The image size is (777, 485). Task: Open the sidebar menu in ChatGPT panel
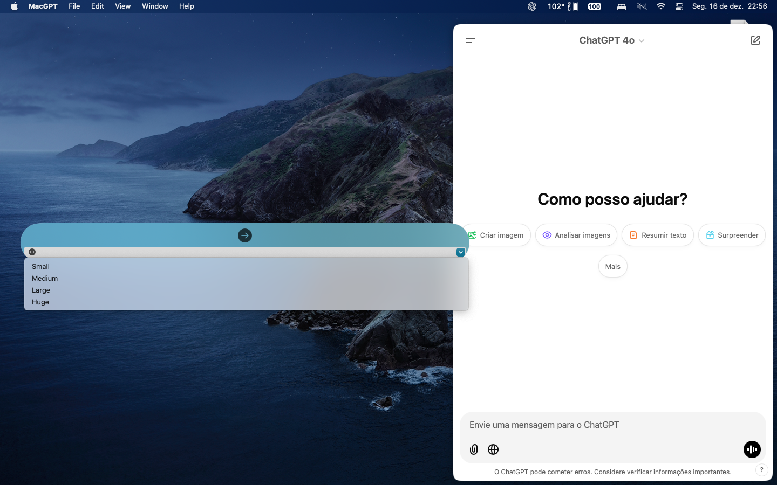point(471,40)
